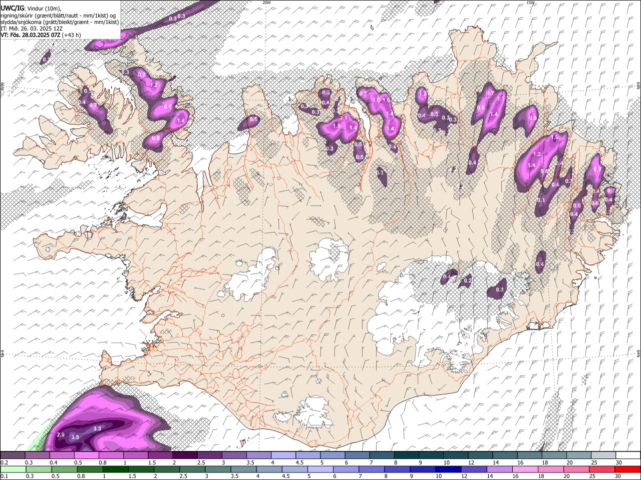Image resolution: width=641 pixels, height=480 pixels.
Task: Click the 20W longitude label
Action: [x=266, y=2]
